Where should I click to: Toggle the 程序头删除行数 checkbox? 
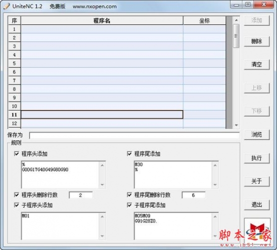(x=16, y=194)
